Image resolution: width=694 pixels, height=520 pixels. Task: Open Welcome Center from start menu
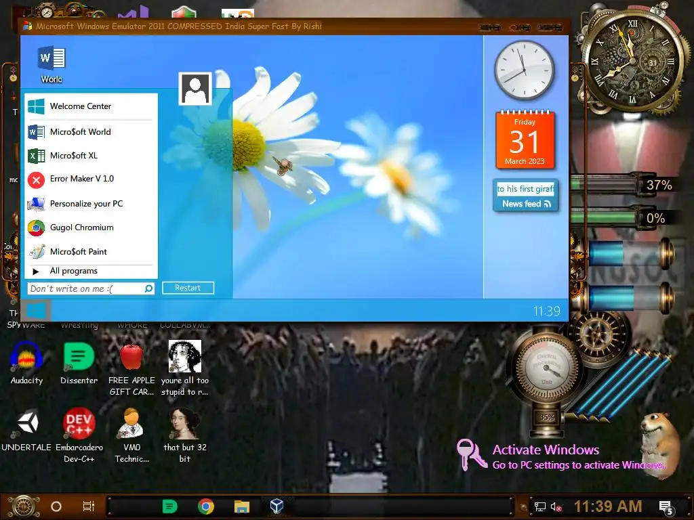click(x=91, y=106)
